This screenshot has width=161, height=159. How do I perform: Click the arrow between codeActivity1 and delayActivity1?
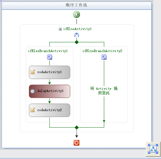[x=50, y=82]
